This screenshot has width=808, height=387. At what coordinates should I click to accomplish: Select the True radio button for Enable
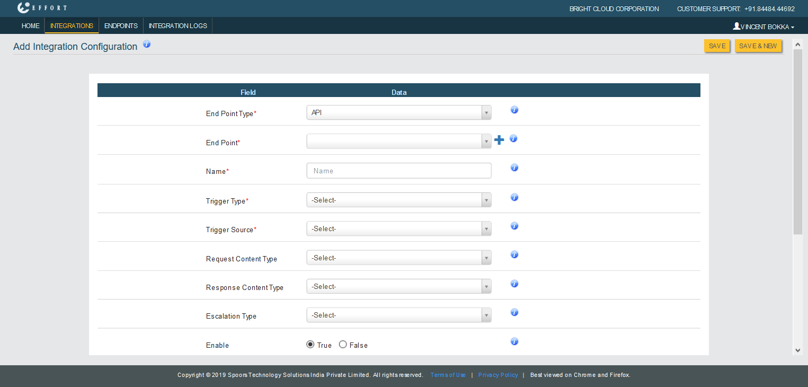coord(310,345)
